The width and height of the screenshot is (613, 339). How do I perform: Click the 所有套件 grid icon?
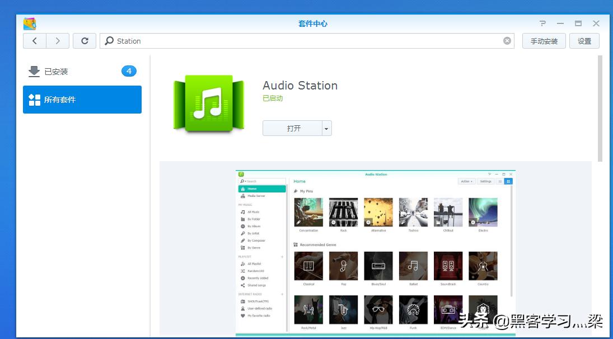pos(34,100)
